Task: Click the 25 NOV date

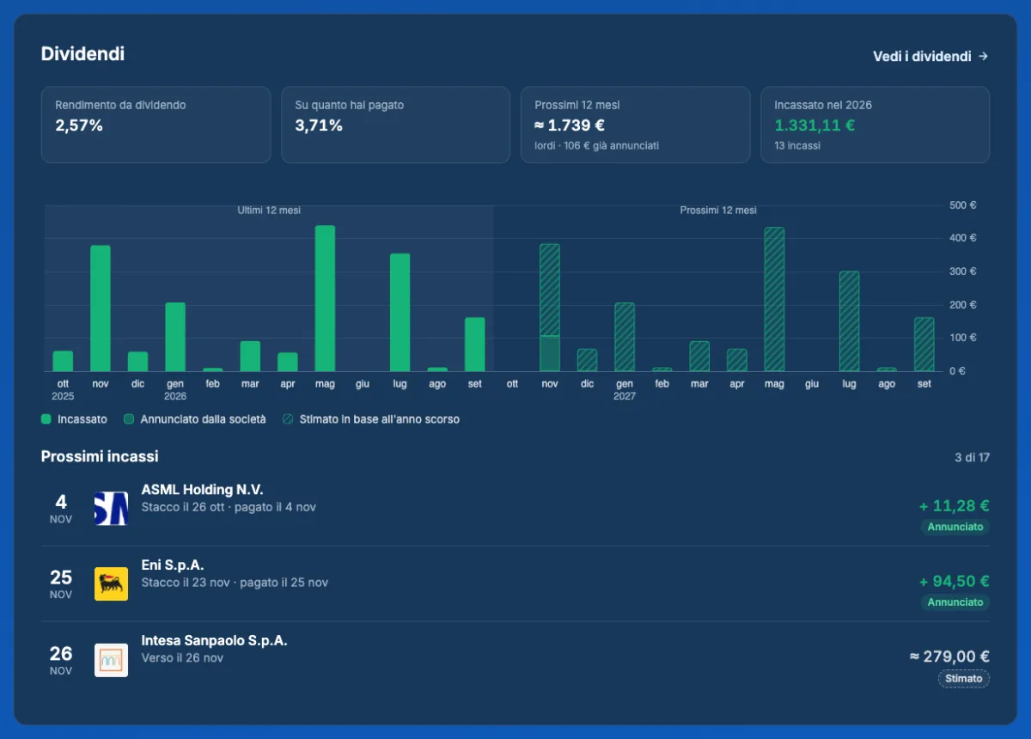Action: pyautogui.click(x=61, y=584)
